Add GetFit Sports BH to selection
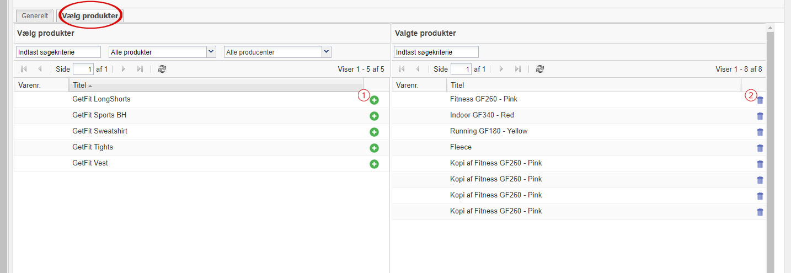Viewport: 791px width, 273px height. click(x=374, y=116)
